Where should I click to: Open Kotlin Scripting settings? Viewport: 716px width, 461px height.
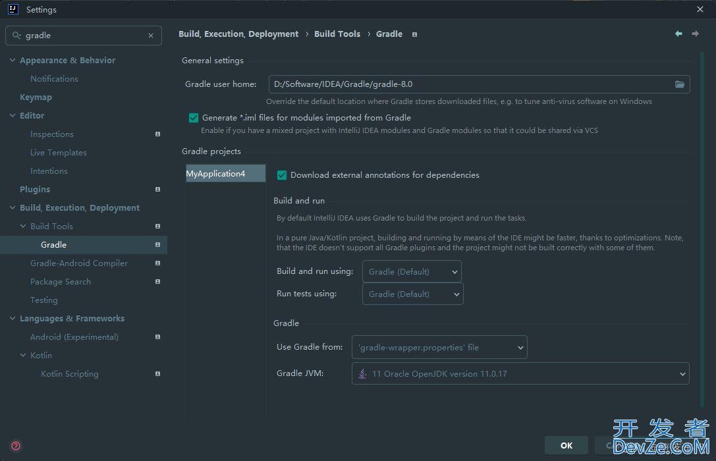[69, 374]
